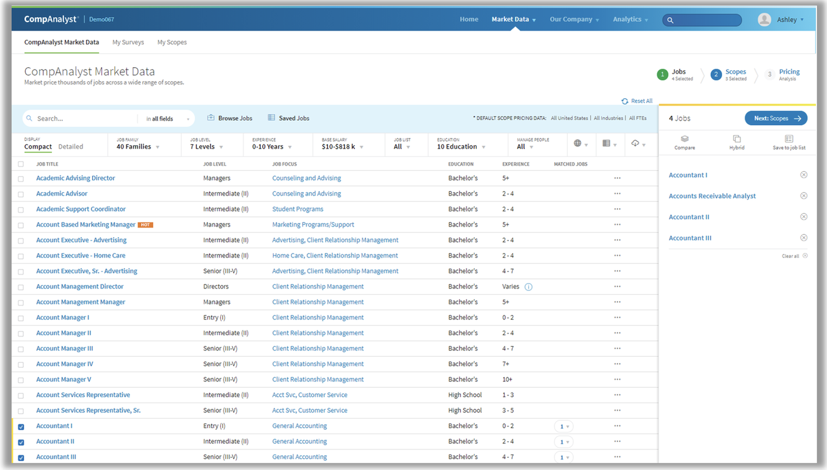
Task: Open the table columns layout icon
Action: 606,143
